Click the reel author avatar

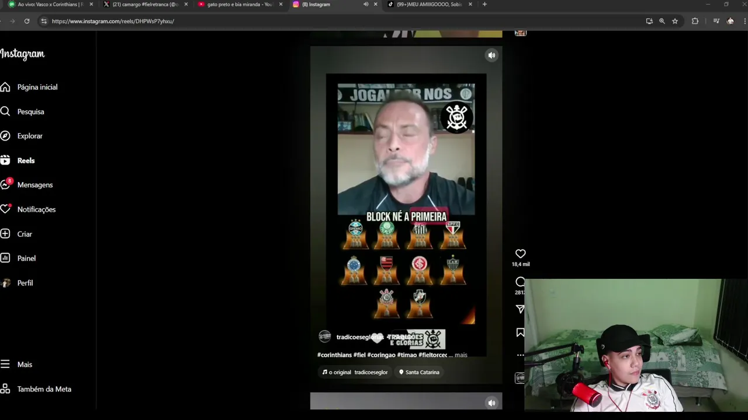[325, 337]
